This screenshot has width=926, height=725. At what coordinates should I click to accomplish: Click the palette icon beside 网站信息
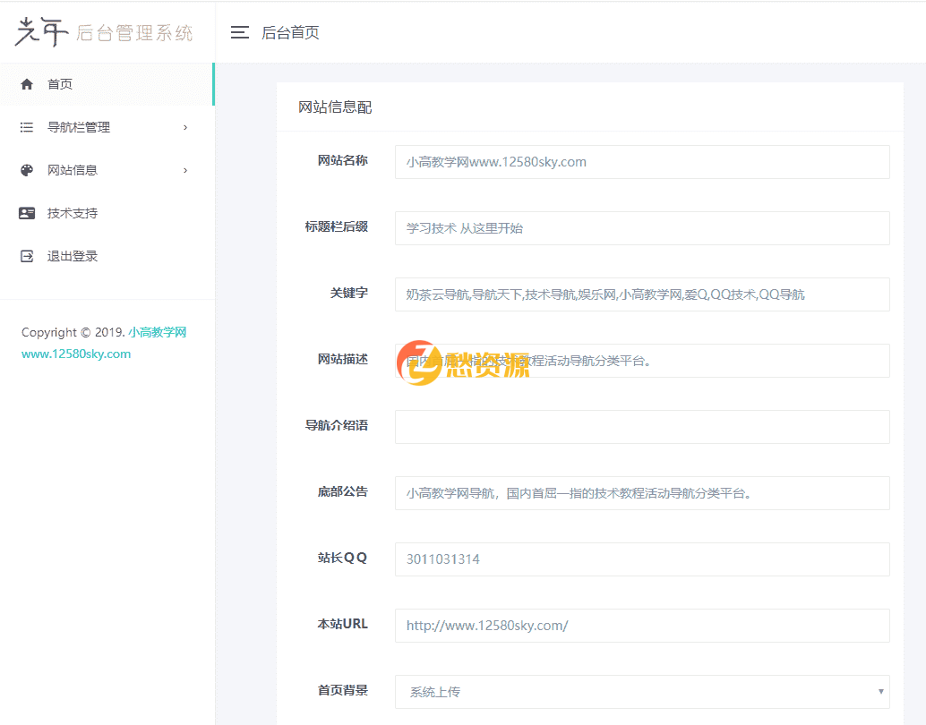[26, 169]
